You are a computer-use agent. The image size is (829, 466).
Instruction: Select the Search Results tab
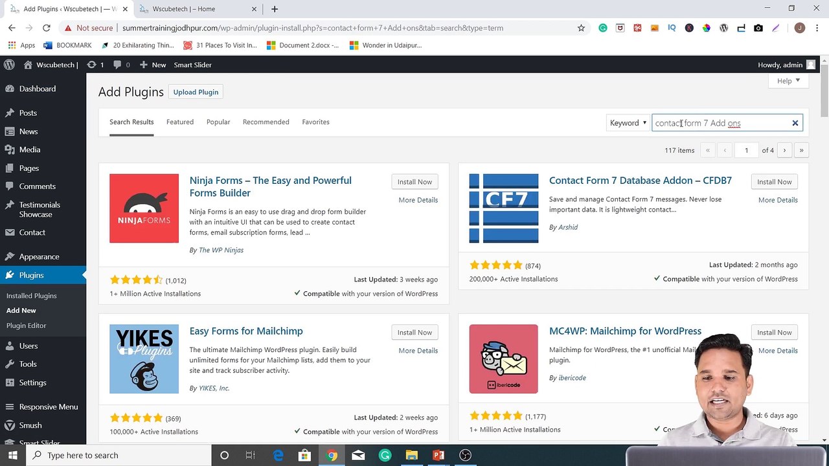131,122
